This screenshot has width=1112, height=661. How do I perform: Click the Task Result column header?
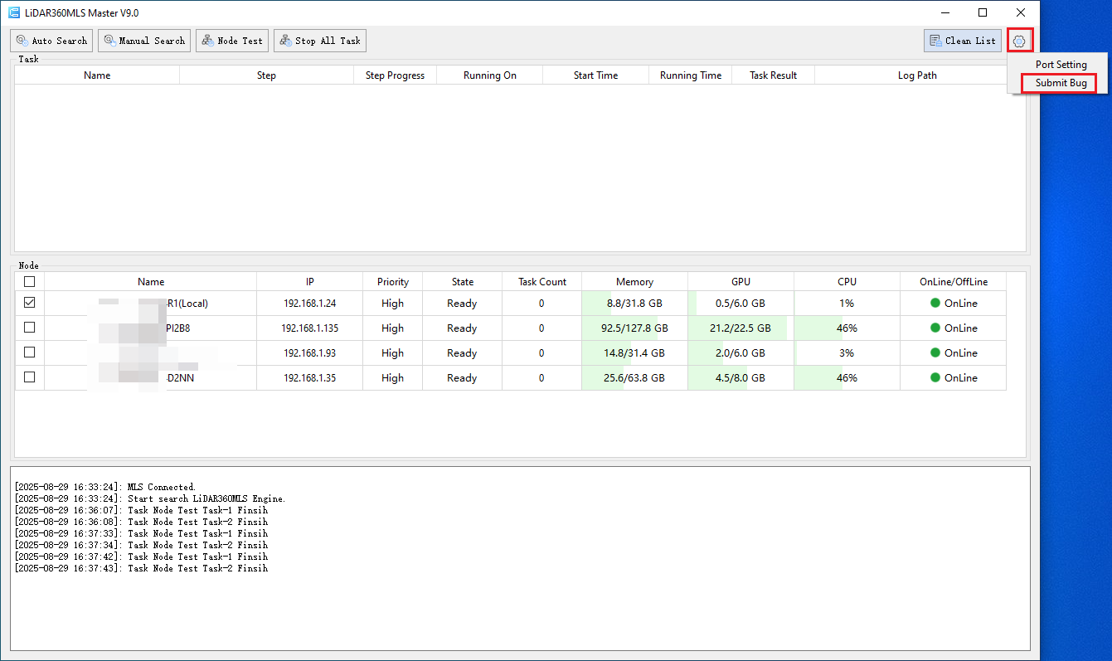click(x=773, y=75)
